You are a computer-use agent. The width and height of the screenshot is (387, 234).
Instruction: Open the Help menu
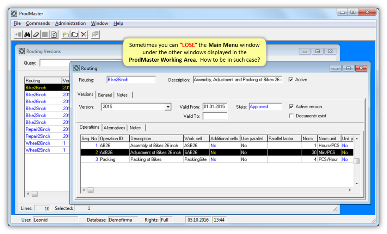tap(118, 23)
